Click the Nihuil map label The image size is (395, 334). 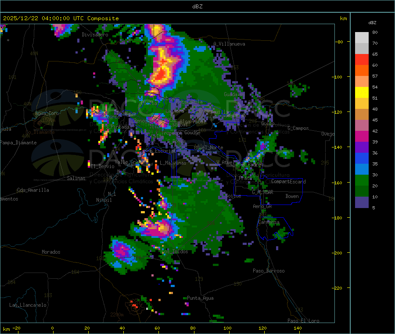click(x=104, y=200)
